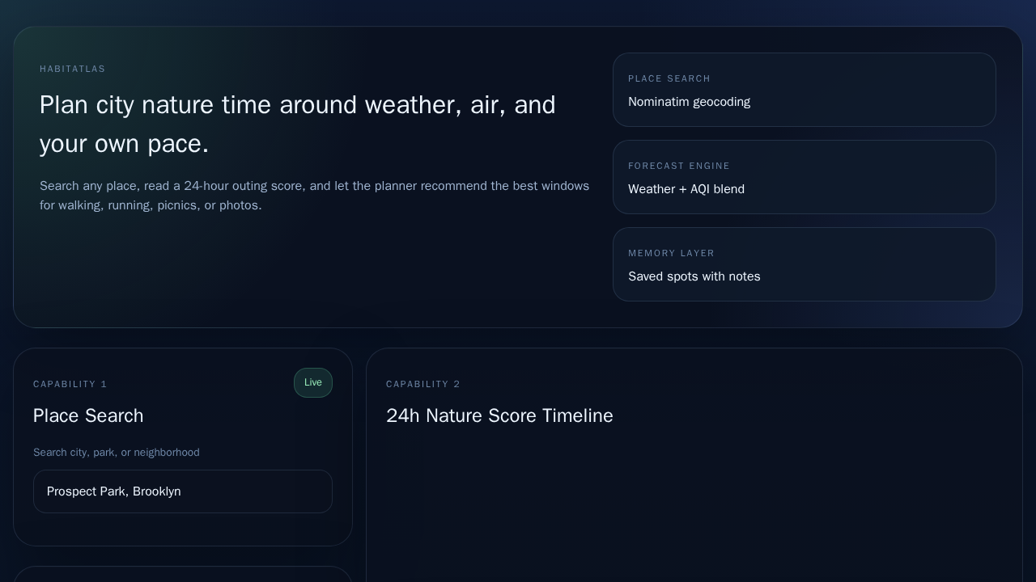Click the CAPABILITY 1 label
This screenshot has height=582, width=1036.
coord(70,384)
